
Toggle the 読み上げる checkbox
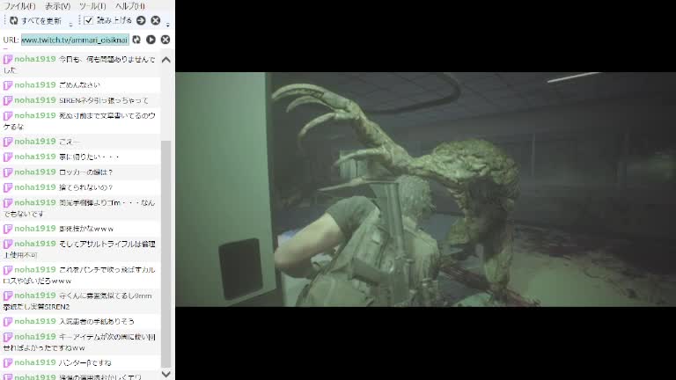88,20
